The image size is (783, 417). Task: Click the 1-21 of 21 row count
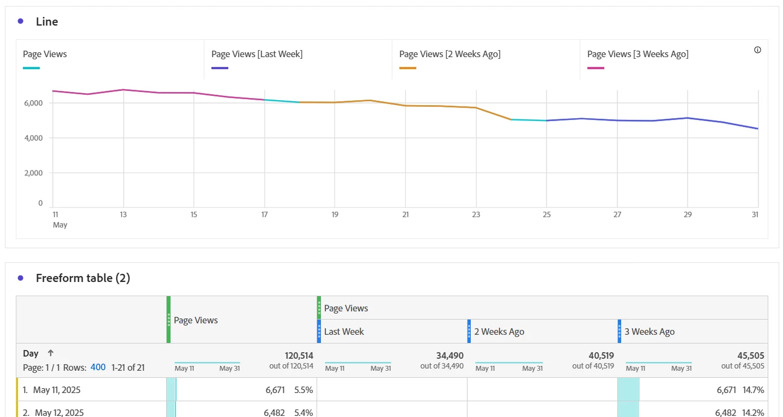click(128, 367)
